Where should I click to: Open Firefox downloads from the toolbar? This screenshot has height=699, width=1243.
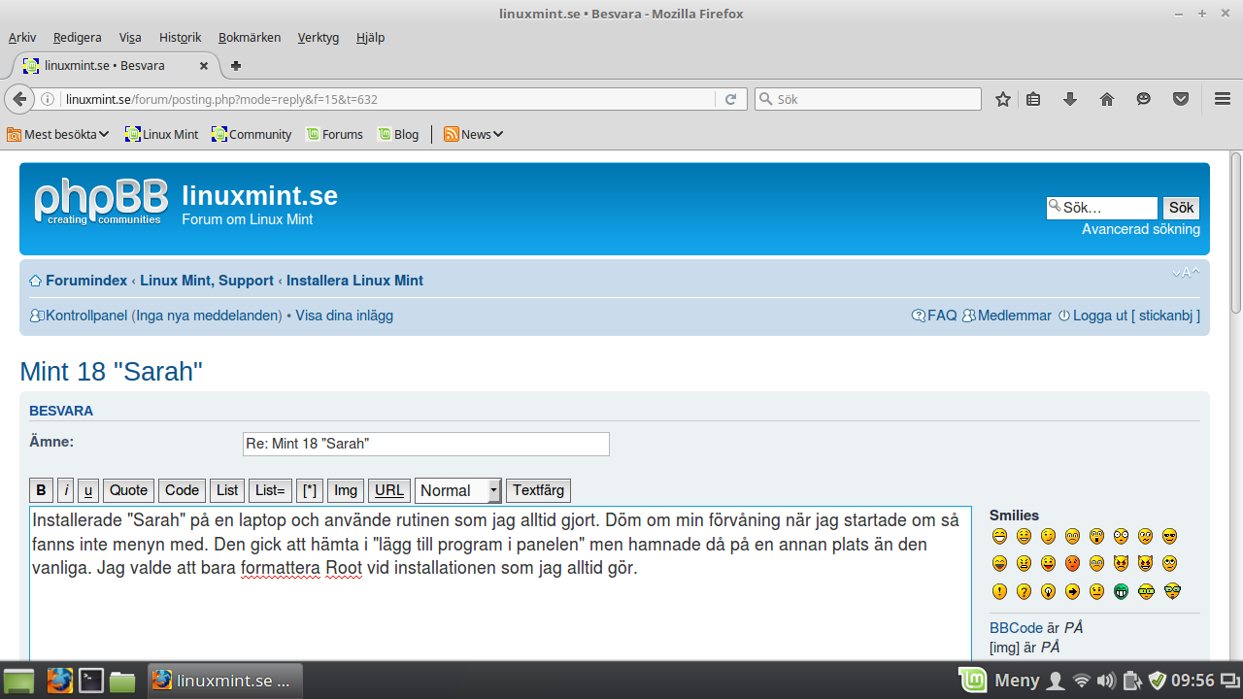click(1070, 99)
